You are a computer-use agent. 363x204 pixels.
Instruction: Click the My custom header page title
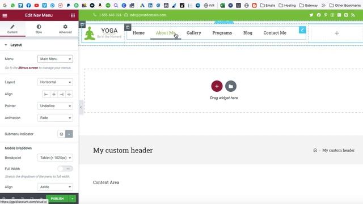click(123, 150)
